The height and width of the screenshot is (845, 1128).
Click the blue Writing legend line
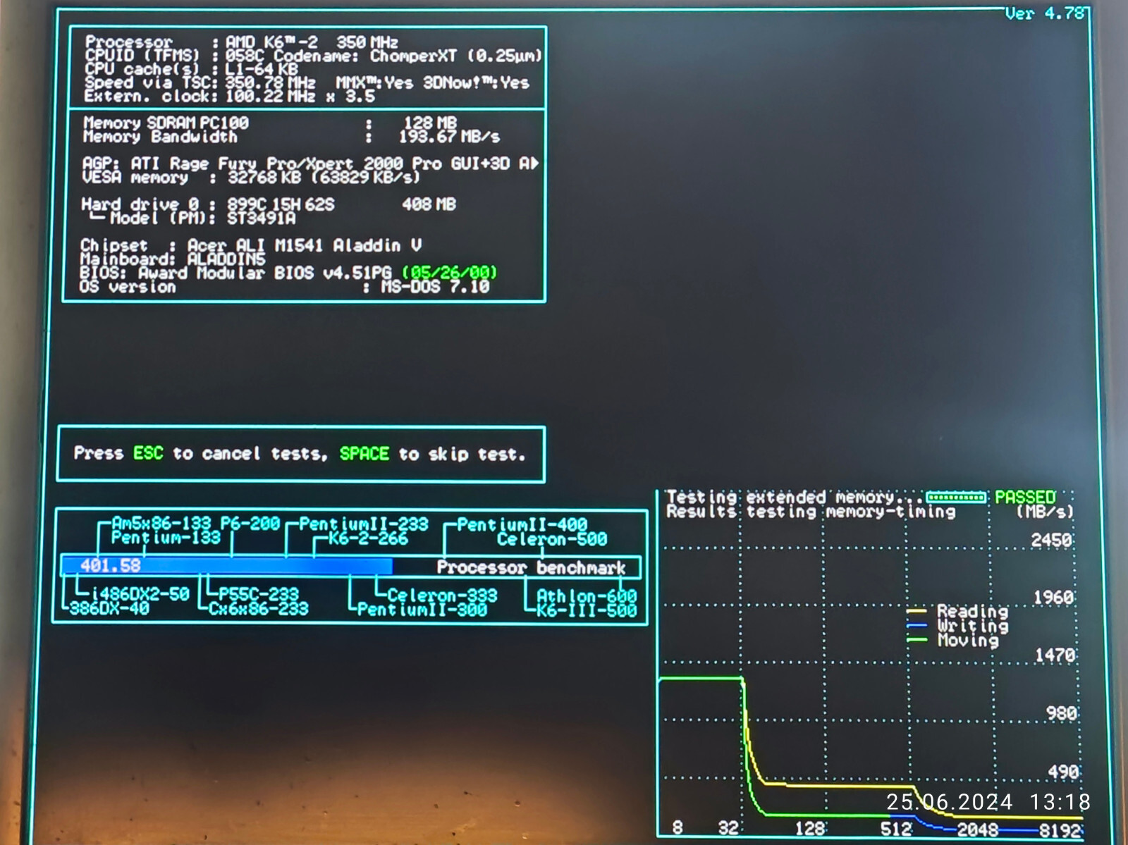tap(916, 626)
